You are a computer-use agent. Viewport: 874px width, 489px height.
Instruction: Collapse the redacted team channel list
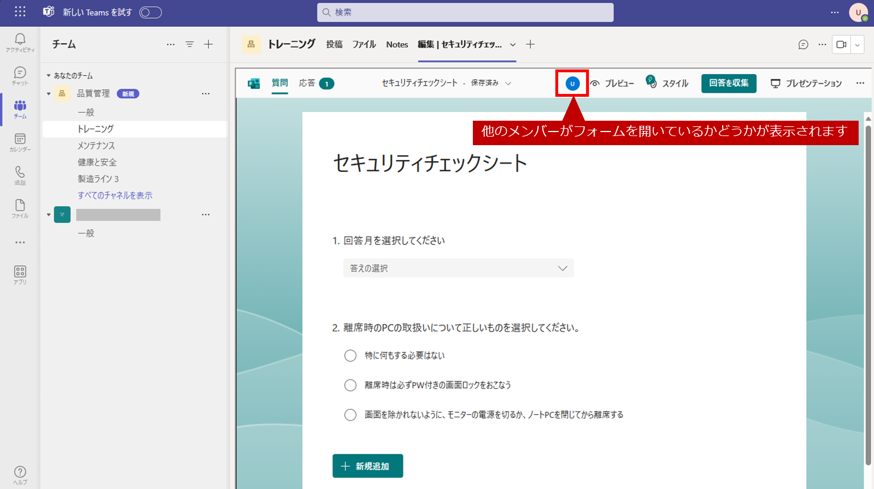click(49, 215)
